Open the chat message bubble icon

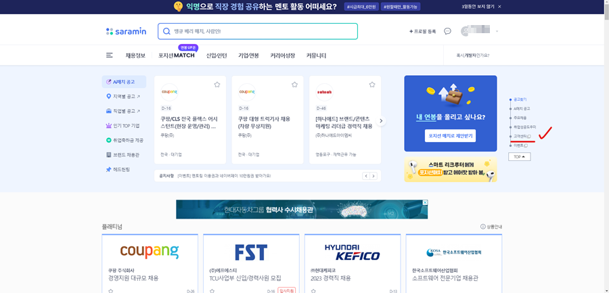pos(447,31)
